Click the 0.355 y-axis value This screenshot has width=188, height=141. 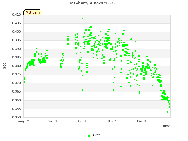tap(16, 109)
